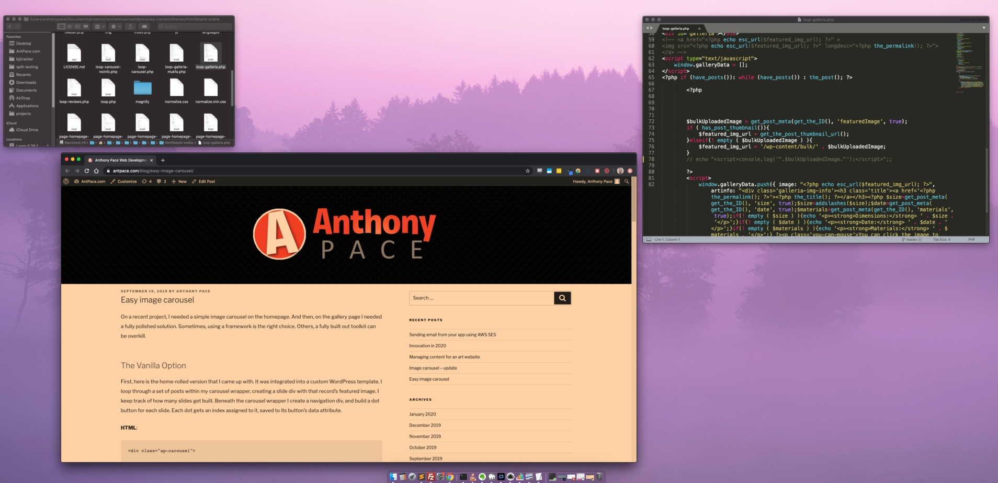The width and height of the screenshot is (998, 483).
Task: Close the Anthony Pace Web Development tab
Action: pyautogui.click(x=152, y=160)
